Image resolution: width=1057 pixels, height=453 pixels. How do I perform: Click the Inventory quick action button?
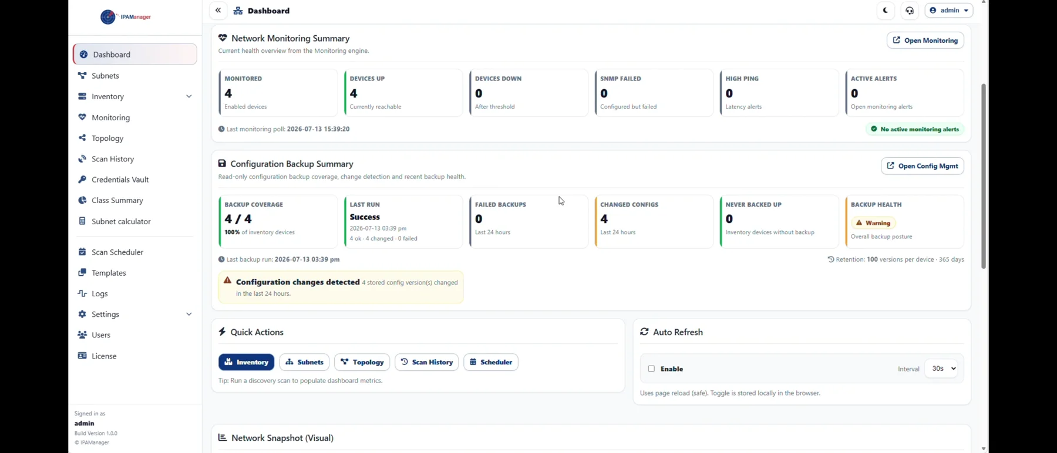coord(246,362)
